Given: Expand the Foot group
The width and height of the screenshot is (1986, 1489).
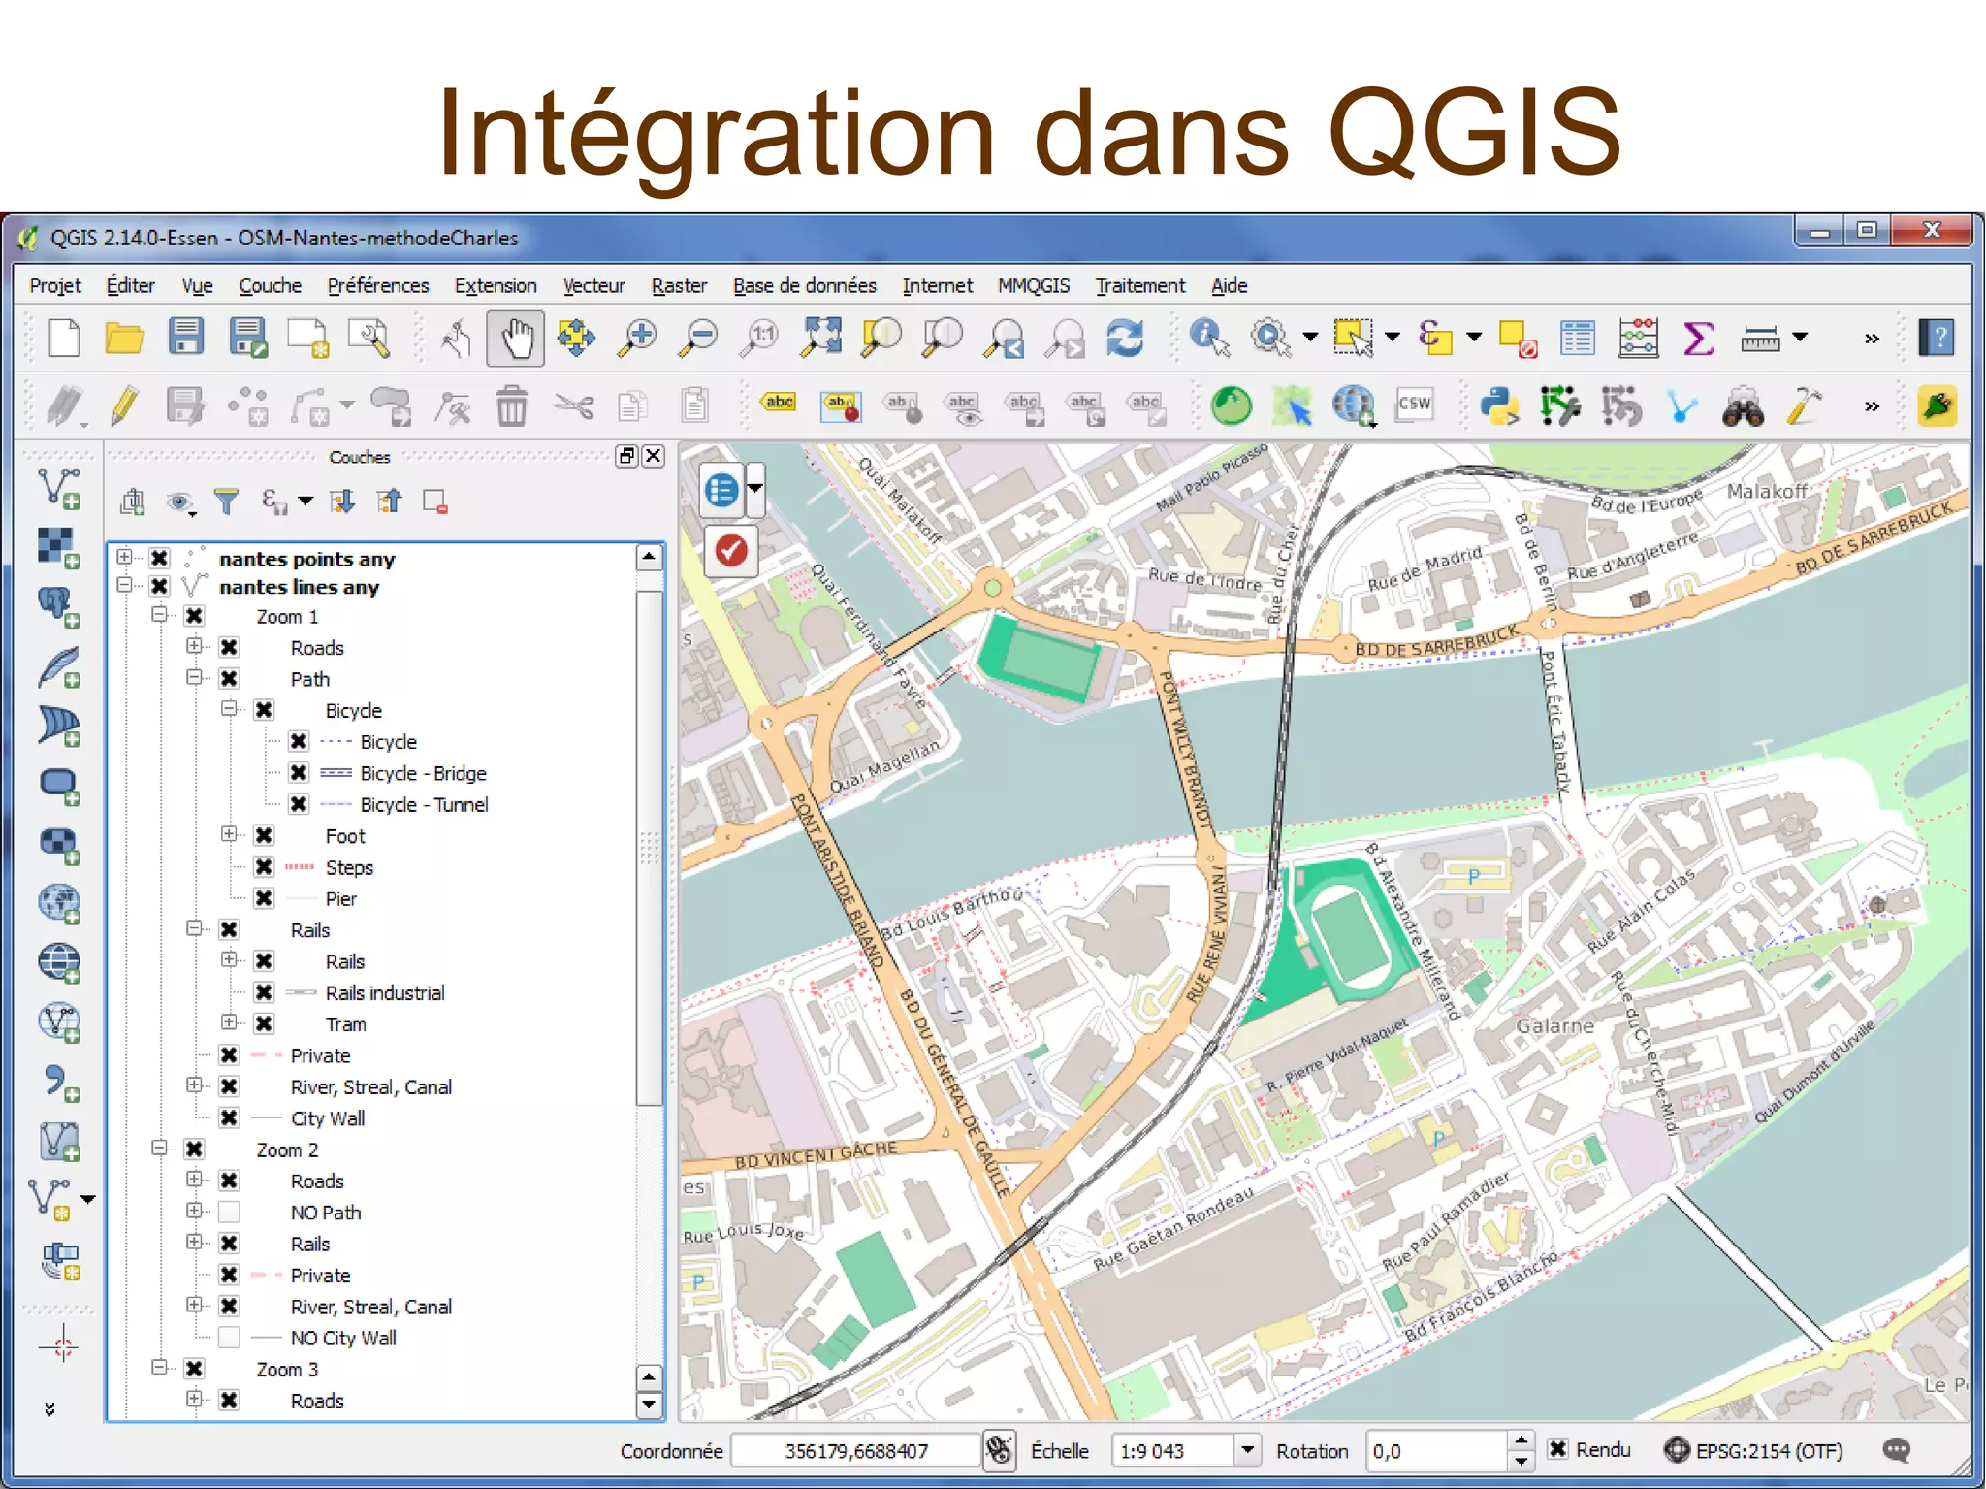Looking at the screenshot, I should click(229, 834).
